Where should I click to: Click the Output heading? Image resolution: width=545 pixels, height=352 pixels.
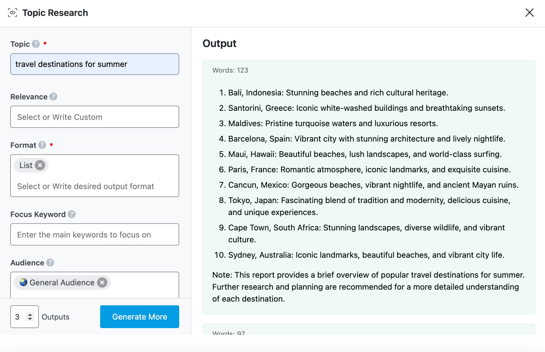pos(219,43)
